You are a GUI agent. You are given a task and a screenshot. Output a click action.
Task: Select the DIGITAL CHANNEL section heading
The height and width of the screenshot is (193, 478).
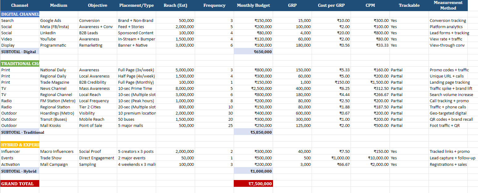[20, 14]
